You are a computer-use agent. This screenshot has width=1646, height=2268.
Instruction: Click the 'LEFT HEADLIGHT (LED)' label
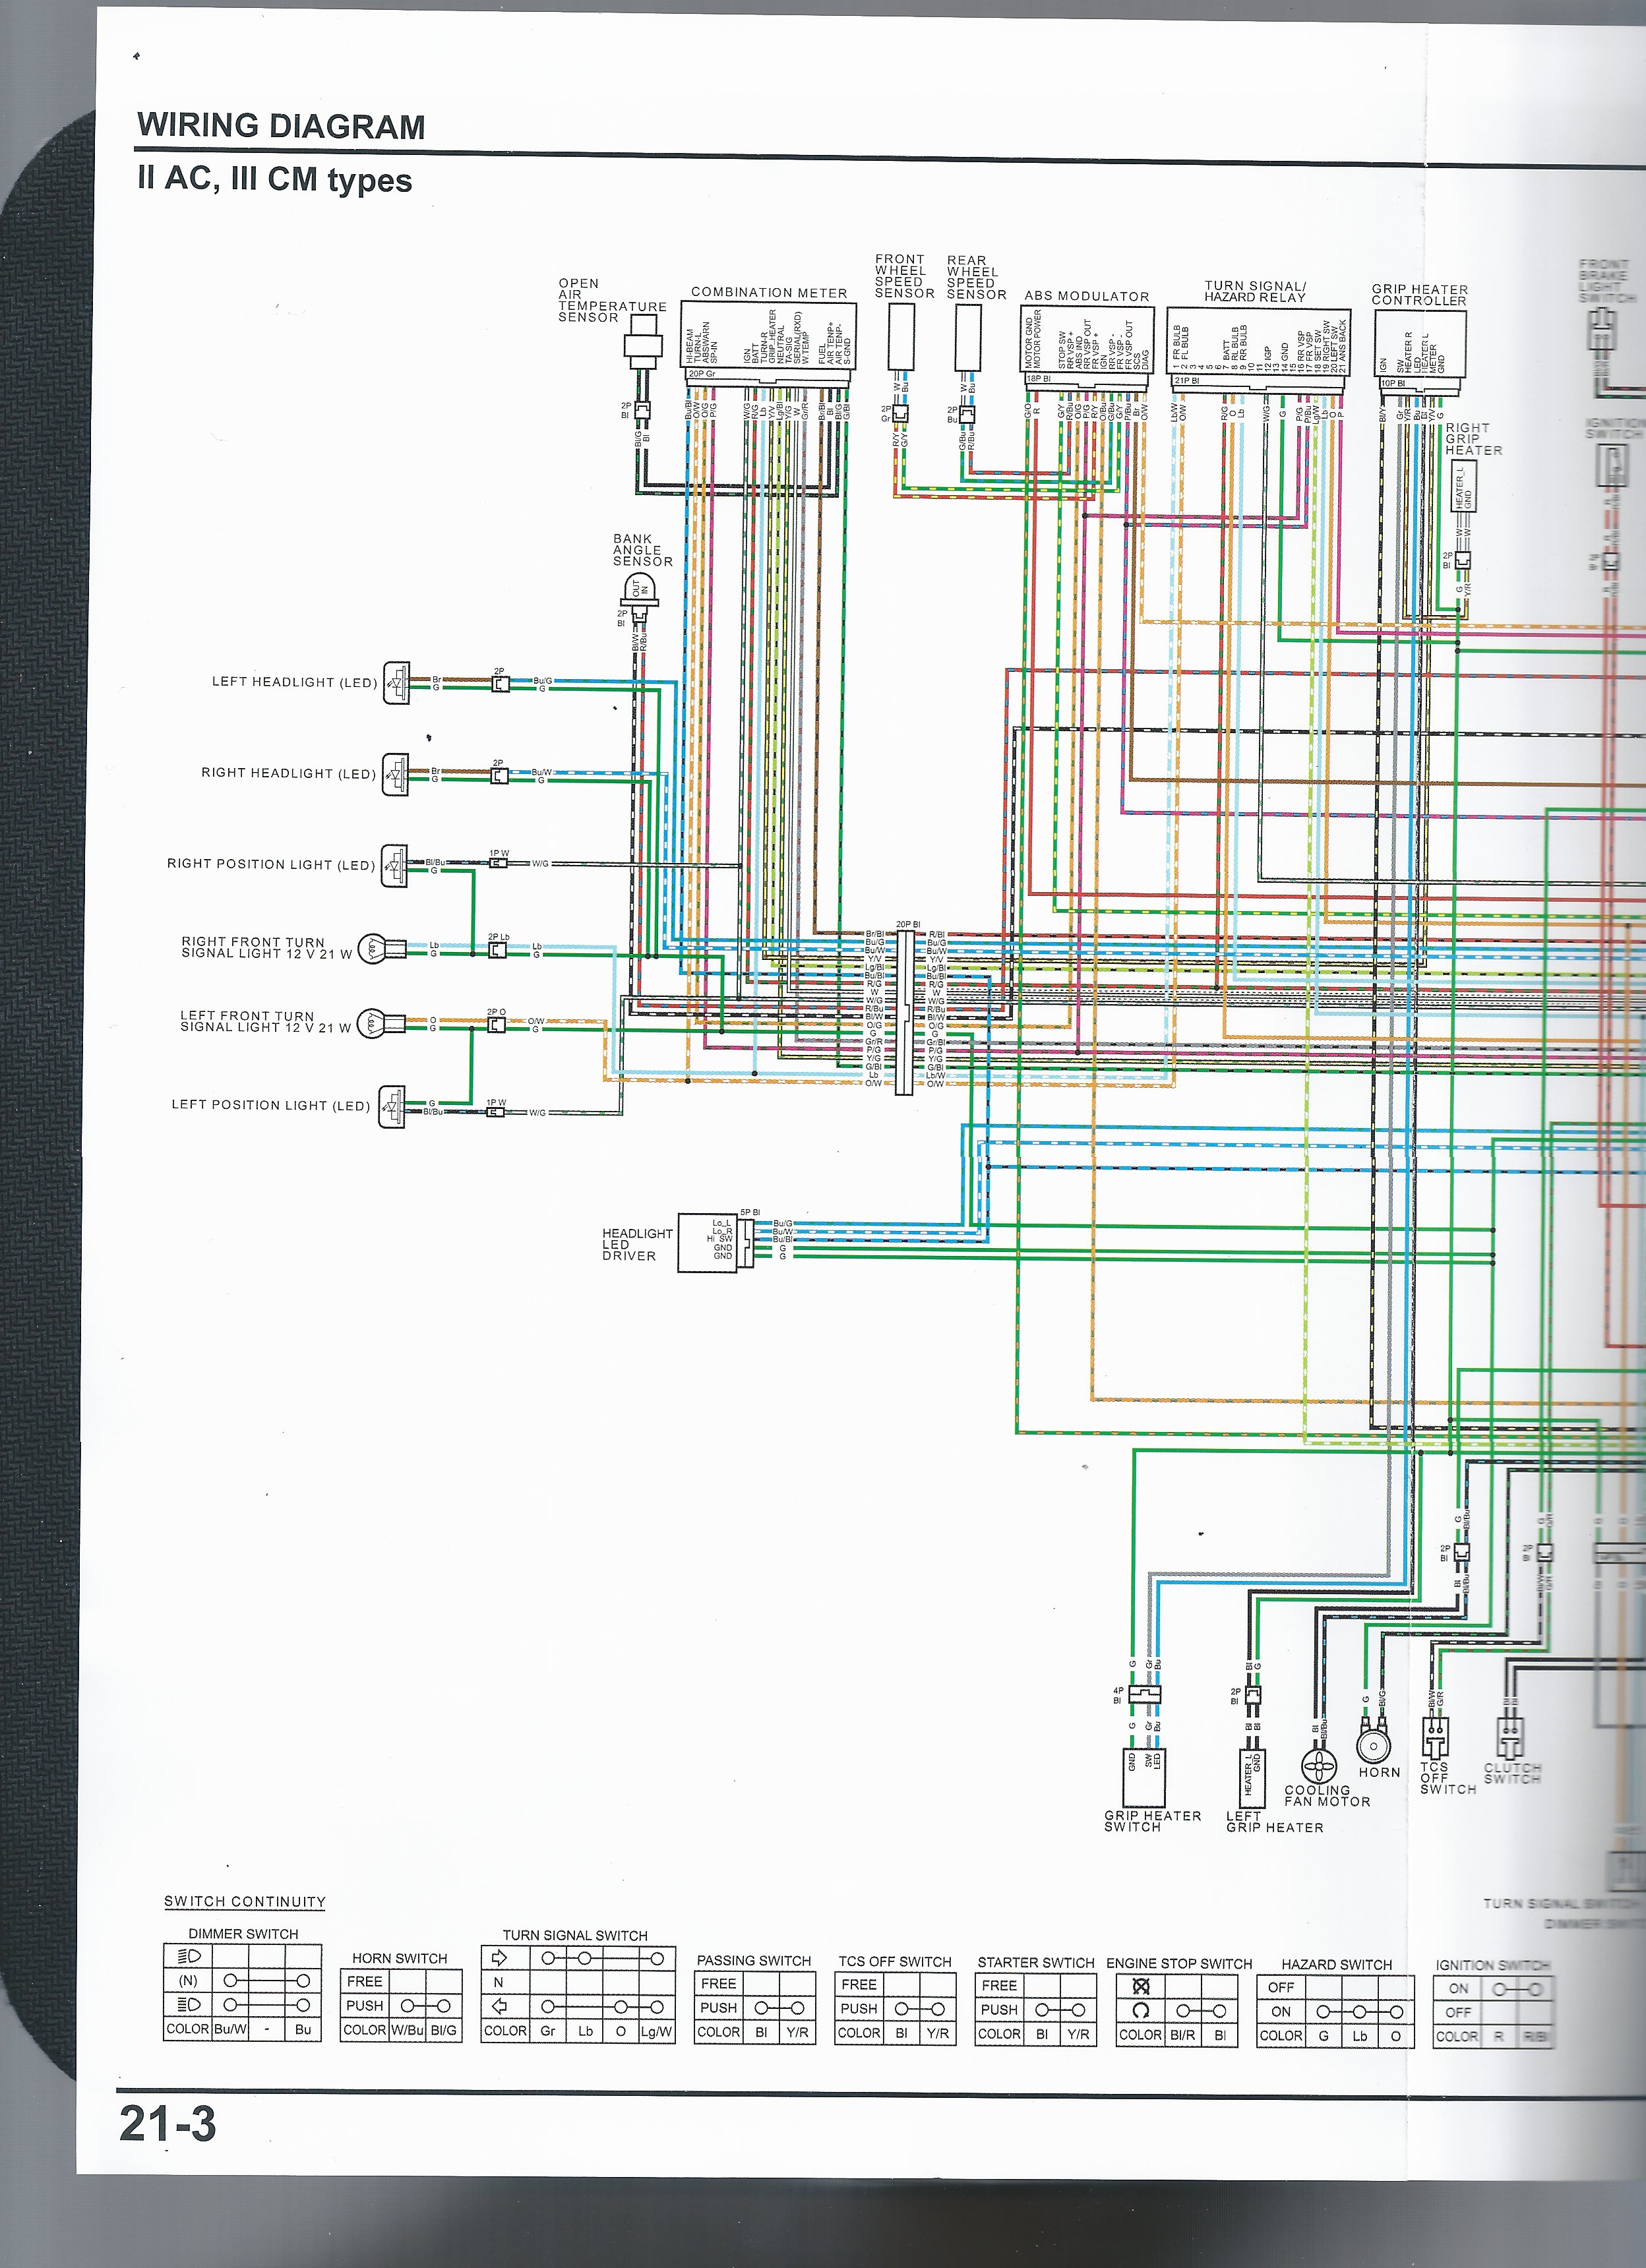[x=294, y=682]
